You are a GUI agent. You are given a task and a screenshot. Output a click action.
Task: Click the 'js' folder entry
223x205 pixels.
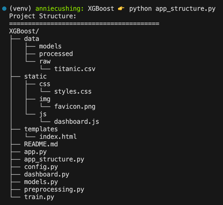pos(43,114)
